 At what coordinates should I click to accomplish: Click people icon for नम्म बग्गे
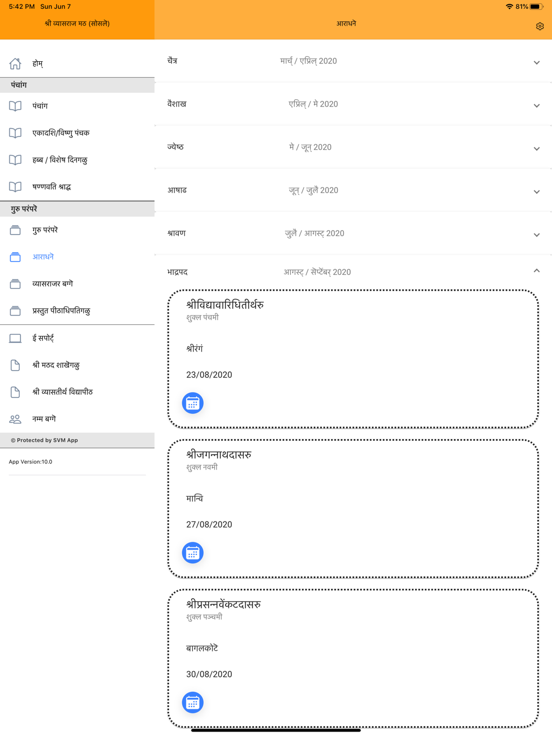(x=15, y=419)
